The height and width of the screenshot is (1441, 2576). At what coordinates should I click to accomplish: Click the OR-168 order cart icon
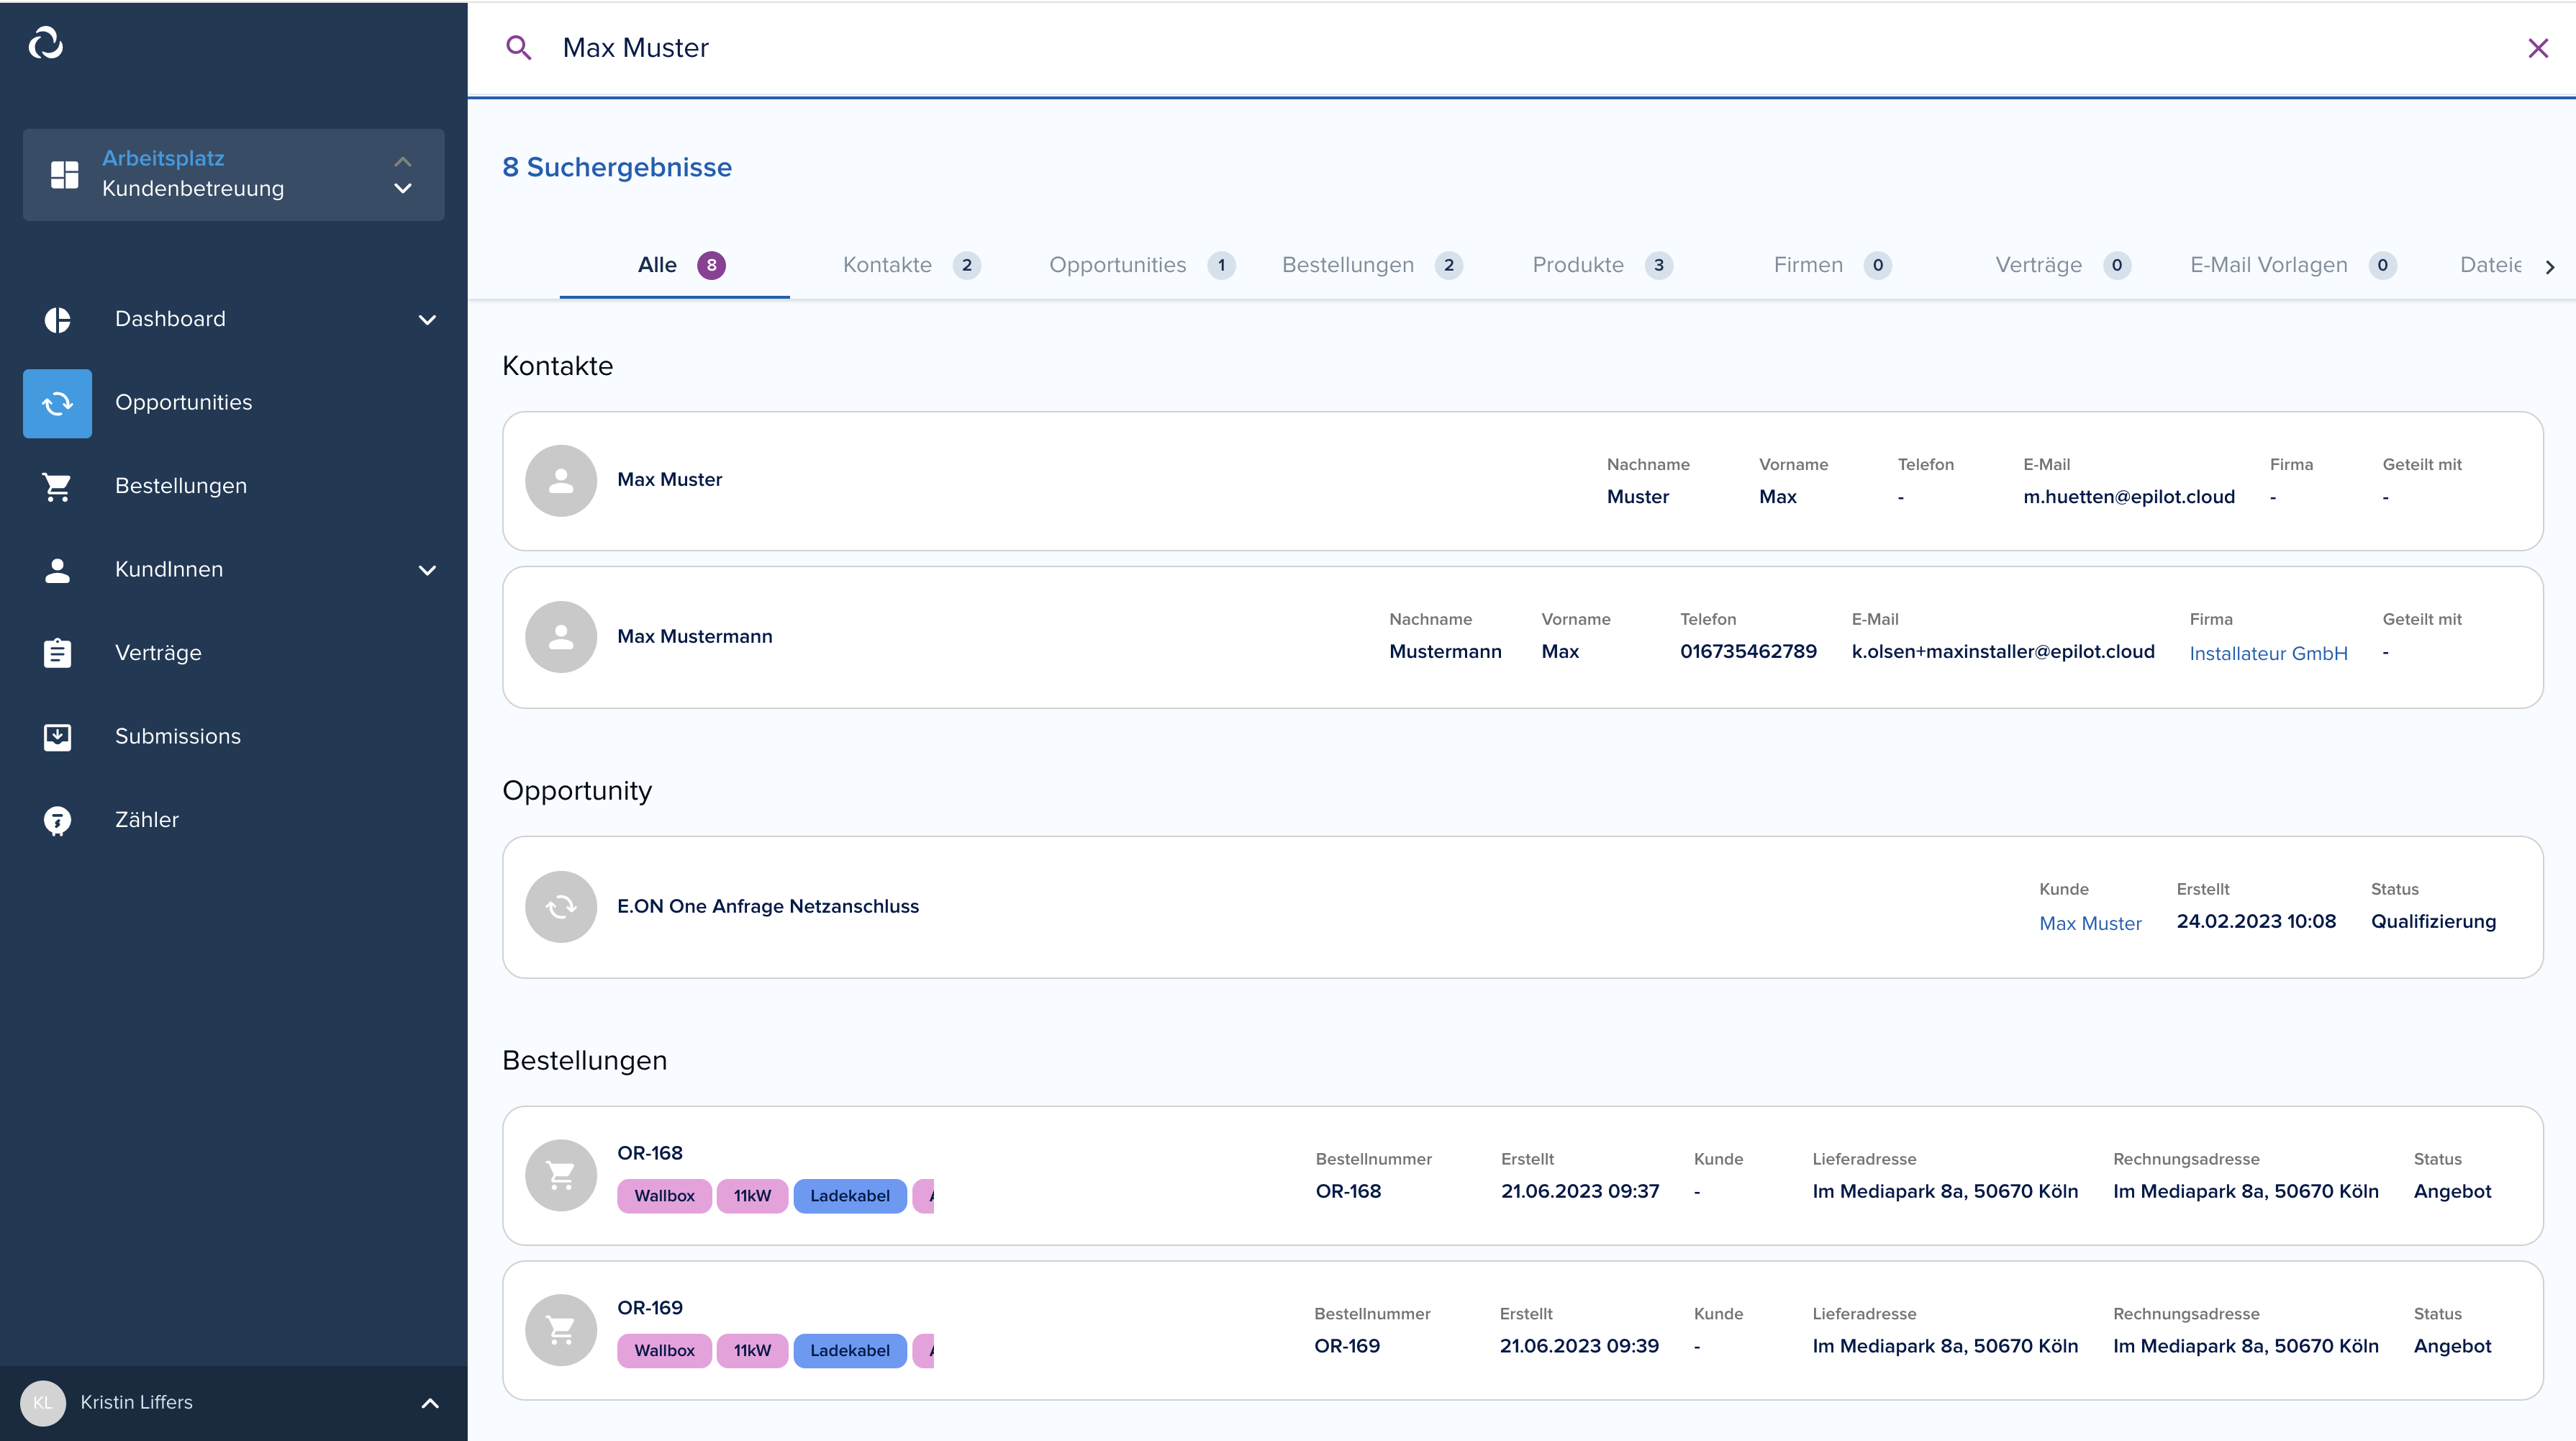point(561,1175)
